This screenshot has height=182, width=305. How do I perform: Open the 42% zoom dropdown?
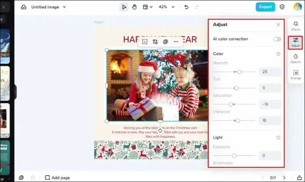click(166, 7)
